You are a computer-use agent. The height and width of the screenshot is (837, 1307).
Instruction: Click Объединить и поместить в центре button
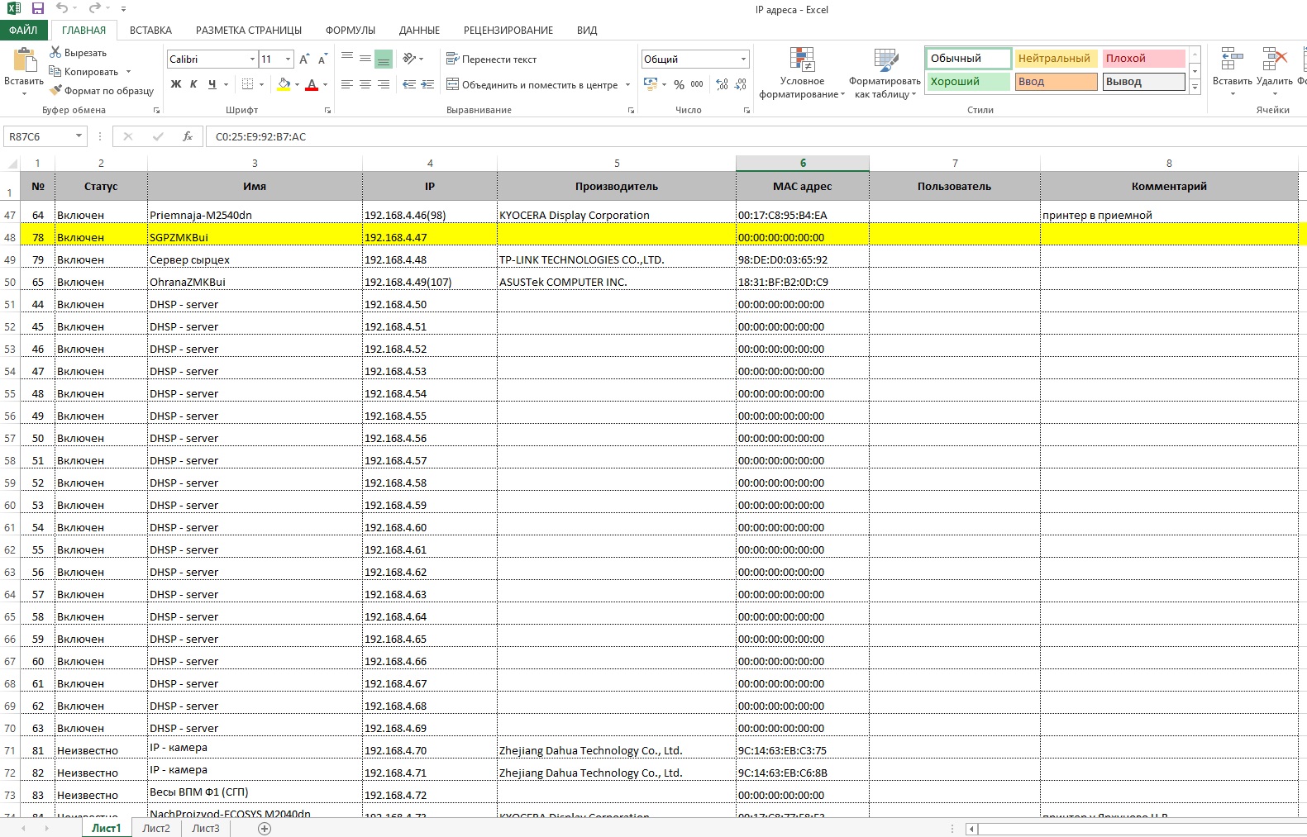[x=532, y=84]
